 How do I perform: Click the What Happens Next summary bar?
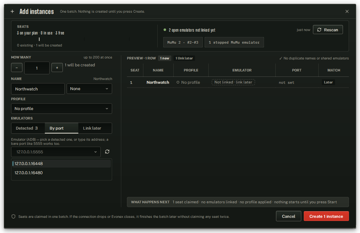[238, 202]
